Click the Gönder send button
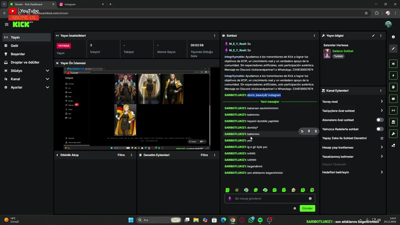Screen dimensions: 400x225 click(x=307, y=208)
